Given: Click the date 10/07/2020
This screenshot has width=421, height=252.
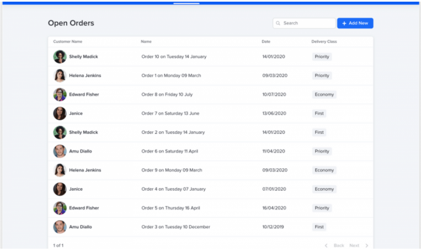Looking at the screenshot, I should (274, 94).
